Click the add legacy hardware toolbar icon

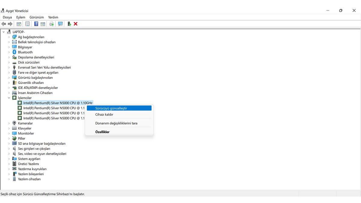[69, 24]
